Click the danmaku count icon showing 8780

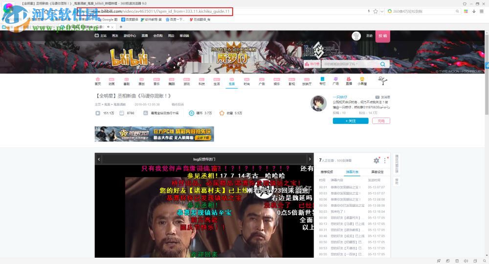[122, 113]
